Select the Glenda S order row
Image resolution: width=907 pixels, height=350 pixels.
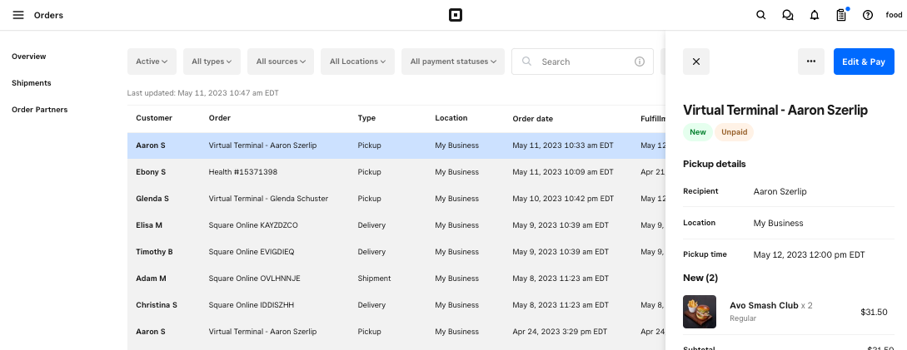396,199
